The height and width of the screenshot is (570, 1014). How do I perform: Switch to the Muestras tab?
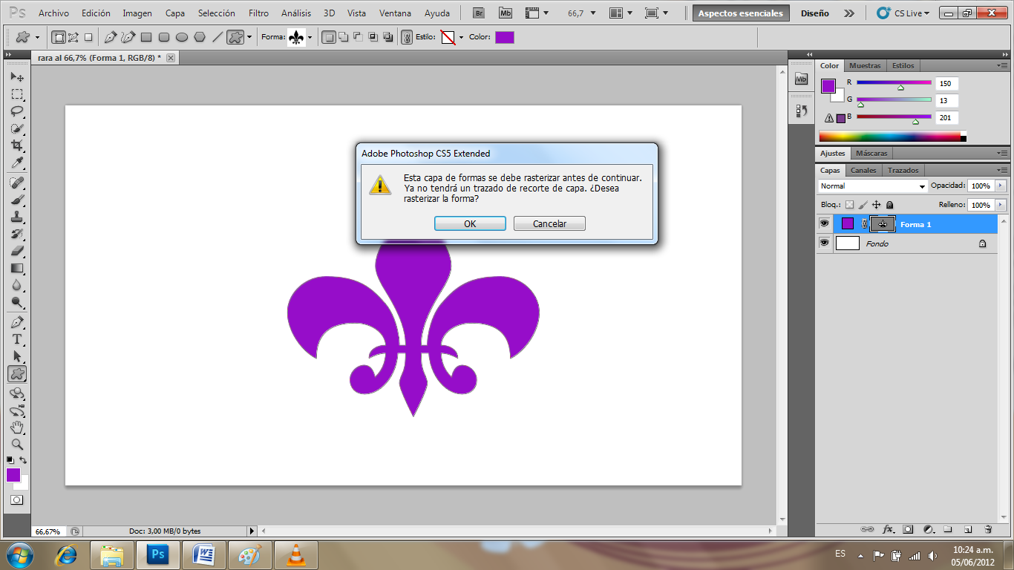click(x=865, y=65)
